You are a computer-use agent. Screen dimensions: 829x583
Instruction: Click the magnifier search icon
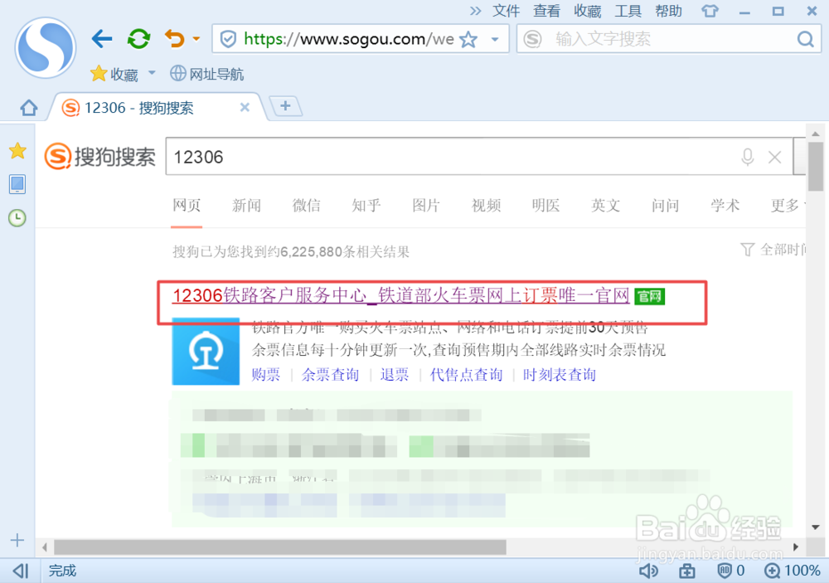coord(805,39)
